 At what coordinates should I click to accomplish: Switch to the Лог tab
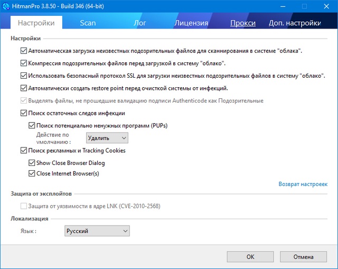(140, 23)
